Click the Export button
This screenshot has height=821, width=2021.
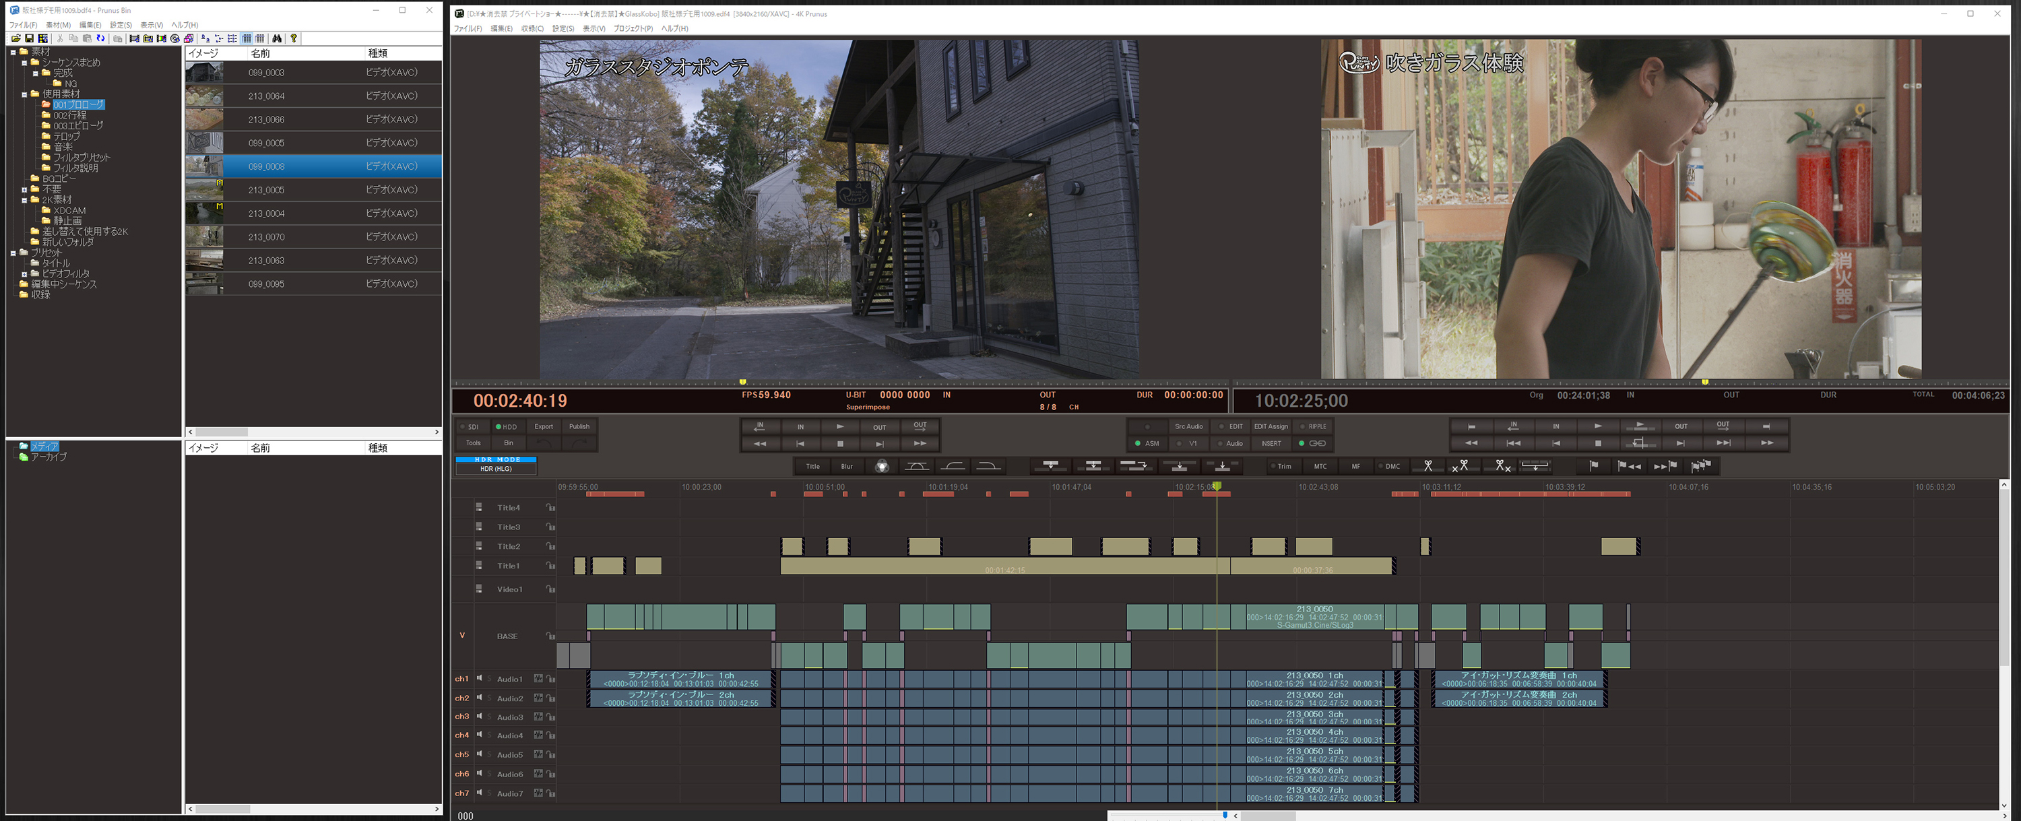tap(544, 426)
